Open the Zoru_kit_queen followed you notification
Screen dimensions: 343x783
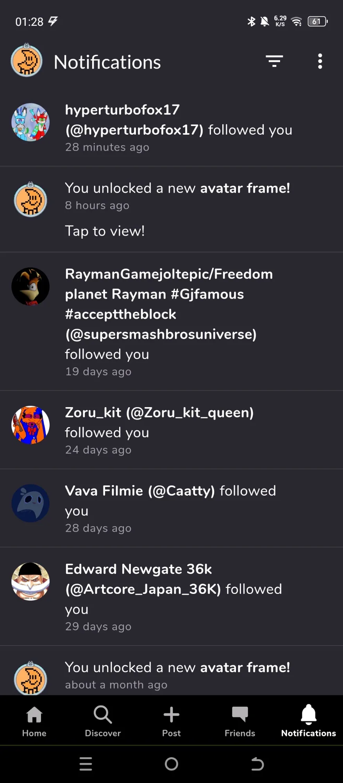click(171, 430)
